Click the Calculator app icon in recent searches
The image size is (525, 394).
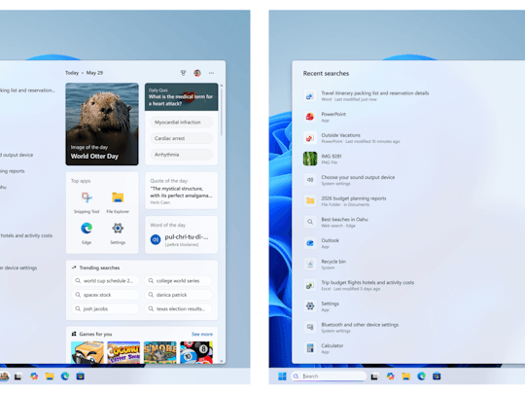point(310,348)
